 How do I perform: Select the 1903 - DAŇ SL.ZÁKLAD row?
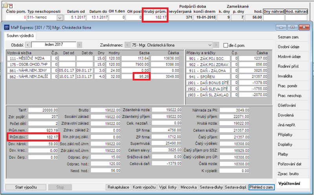(227, 95)
